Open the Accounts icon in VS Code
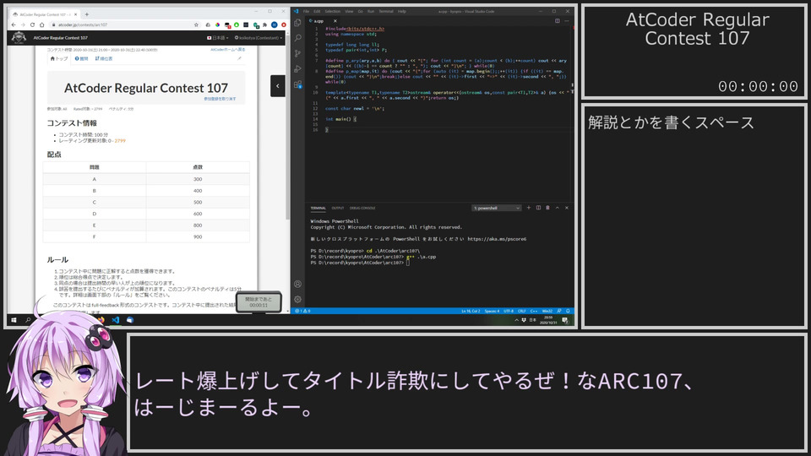Viewport: 811px width, 456px height. (298, 284)
